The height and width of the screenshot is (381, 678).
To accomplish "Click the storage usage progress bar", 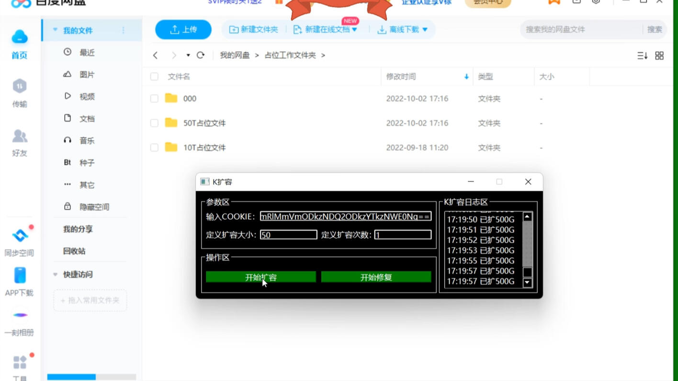I will [x=92, y=377].
